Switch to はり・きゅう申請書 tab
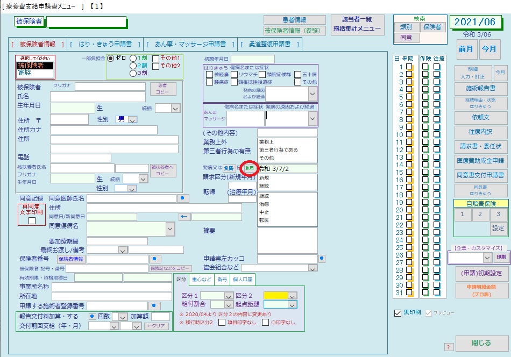This screenshot has width=511, height=357. [105, 44]
